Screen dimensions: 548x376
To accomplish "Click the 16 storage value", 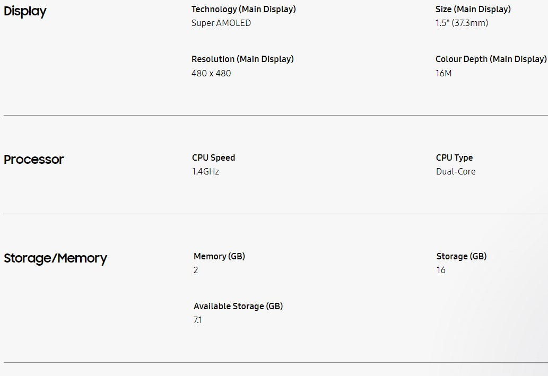I will click(x=441, y=270).
